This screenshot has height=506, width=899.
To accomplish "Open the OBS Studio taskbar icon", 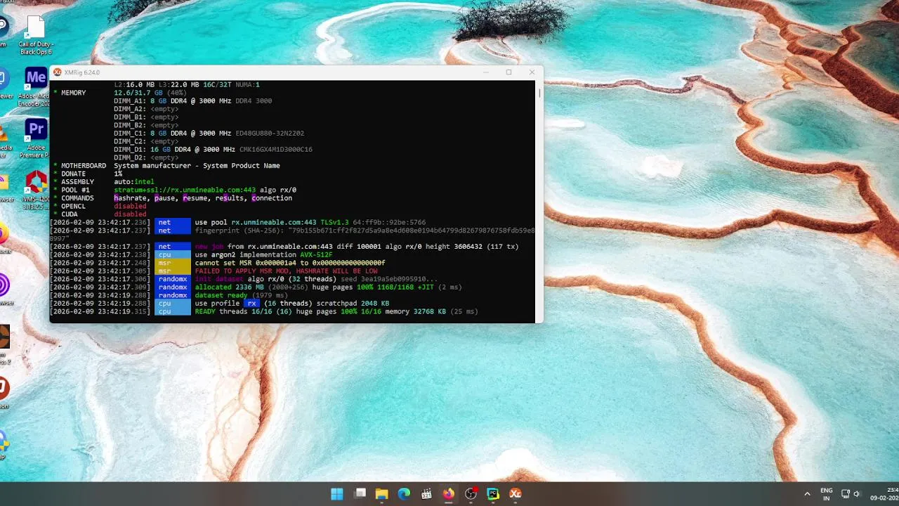I will click(x=471, y=493).
